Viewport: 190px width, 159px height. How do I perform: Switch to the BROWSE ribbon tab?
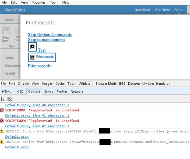click(10, 20)
